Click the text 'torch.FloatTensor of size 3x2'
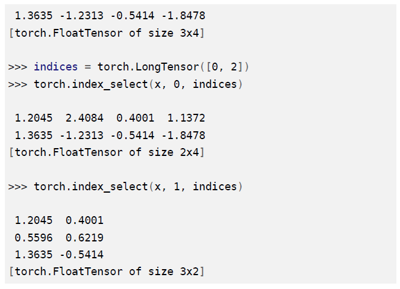400x289 pixels. (107, 272)
